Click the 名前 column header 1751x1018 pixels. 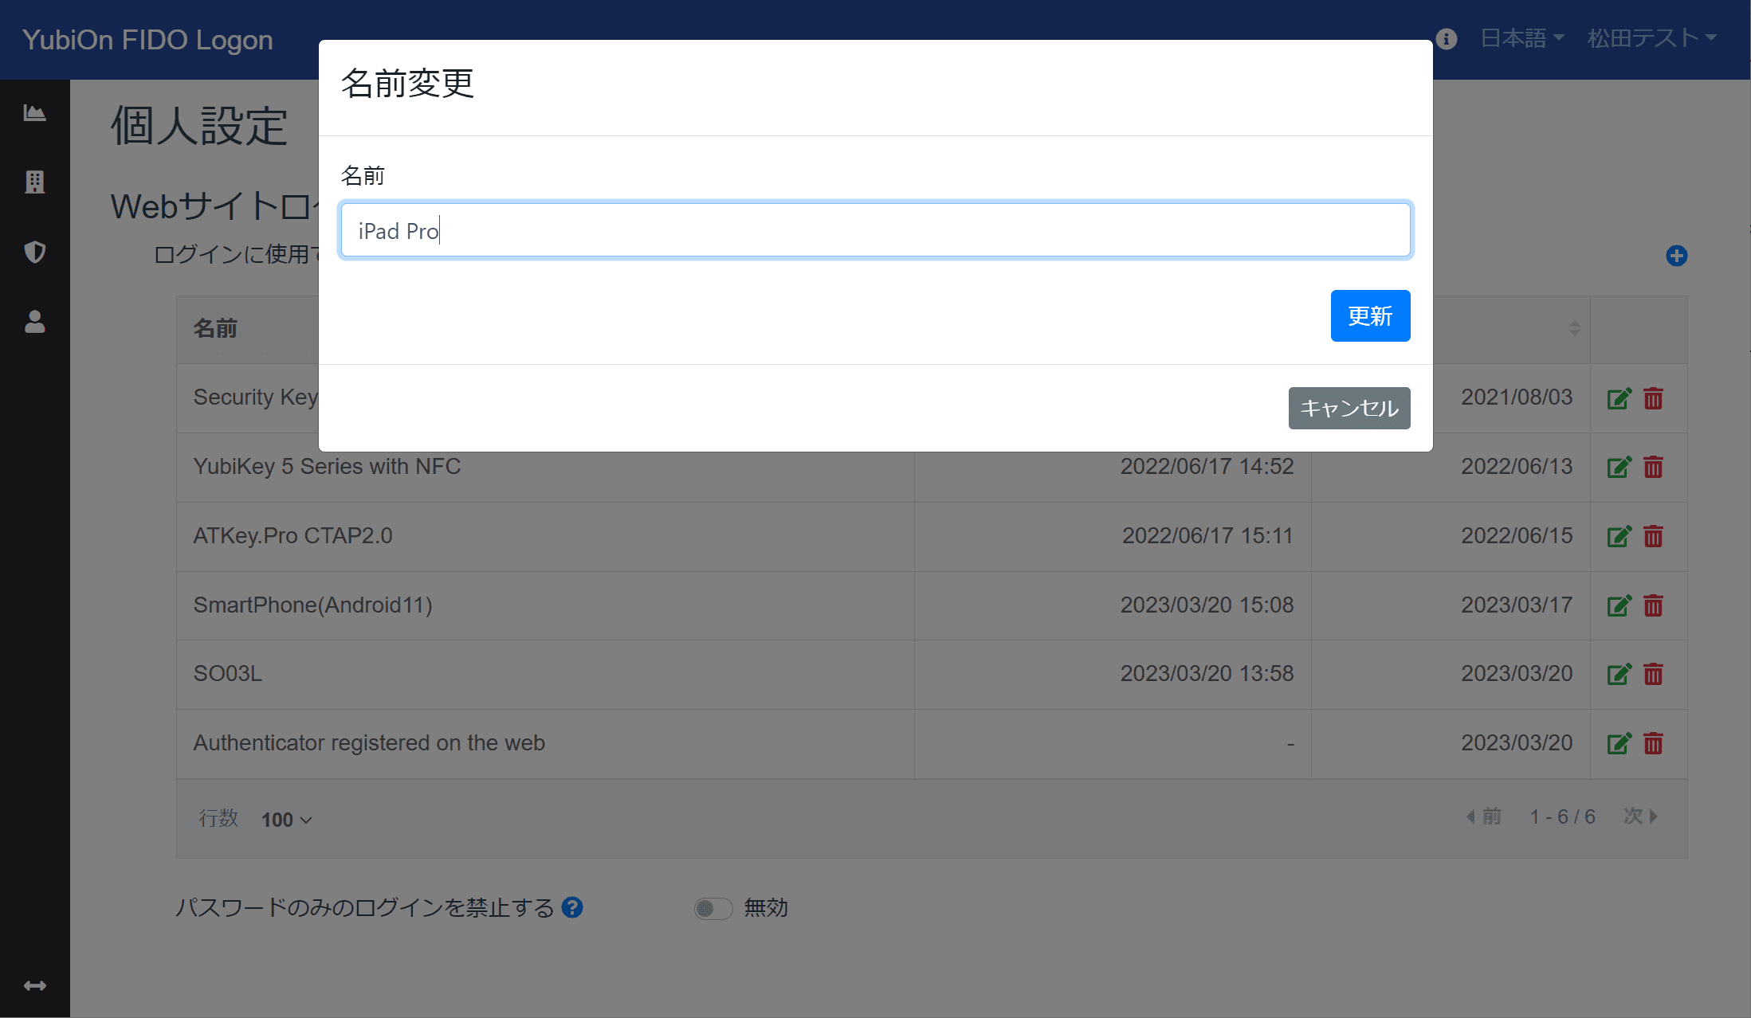215,328
